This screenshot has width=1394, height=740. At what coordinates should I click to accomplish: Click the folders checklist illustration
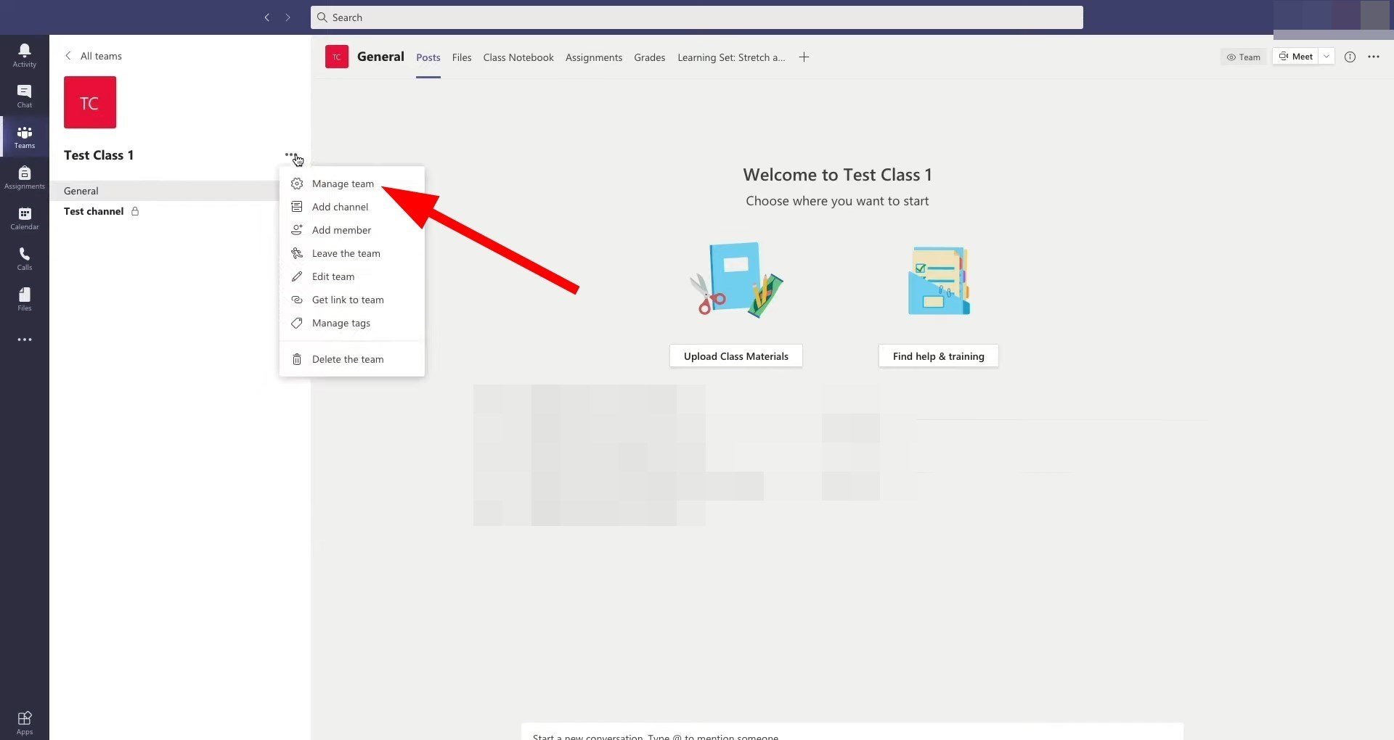tap(939, 280)
